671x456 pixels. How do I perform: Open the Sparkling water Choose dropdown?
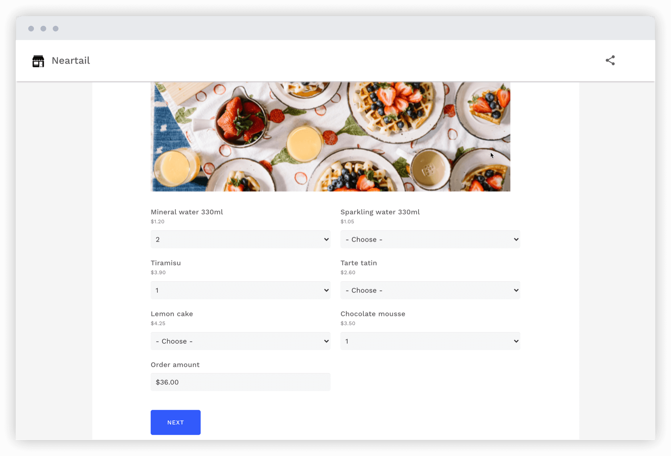point(430,239)
